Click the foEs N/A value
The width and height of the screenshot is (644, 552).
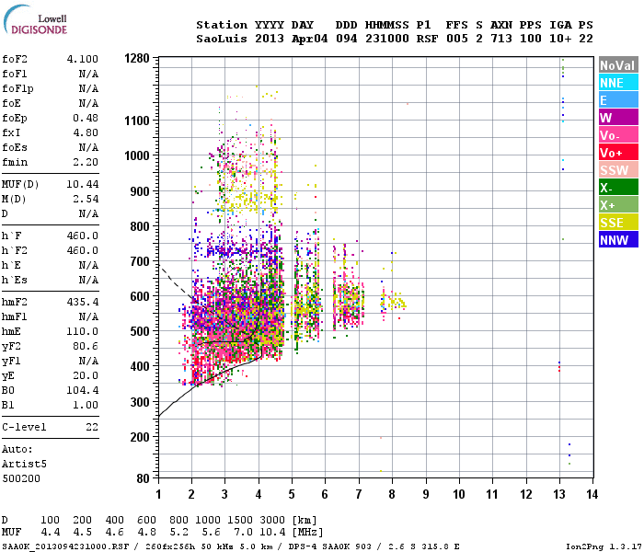click(x=88, y=147)
